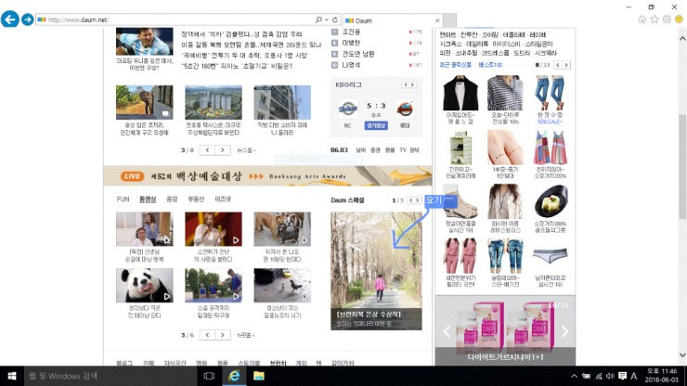Play the panda video thumbnail

point(145,286)
